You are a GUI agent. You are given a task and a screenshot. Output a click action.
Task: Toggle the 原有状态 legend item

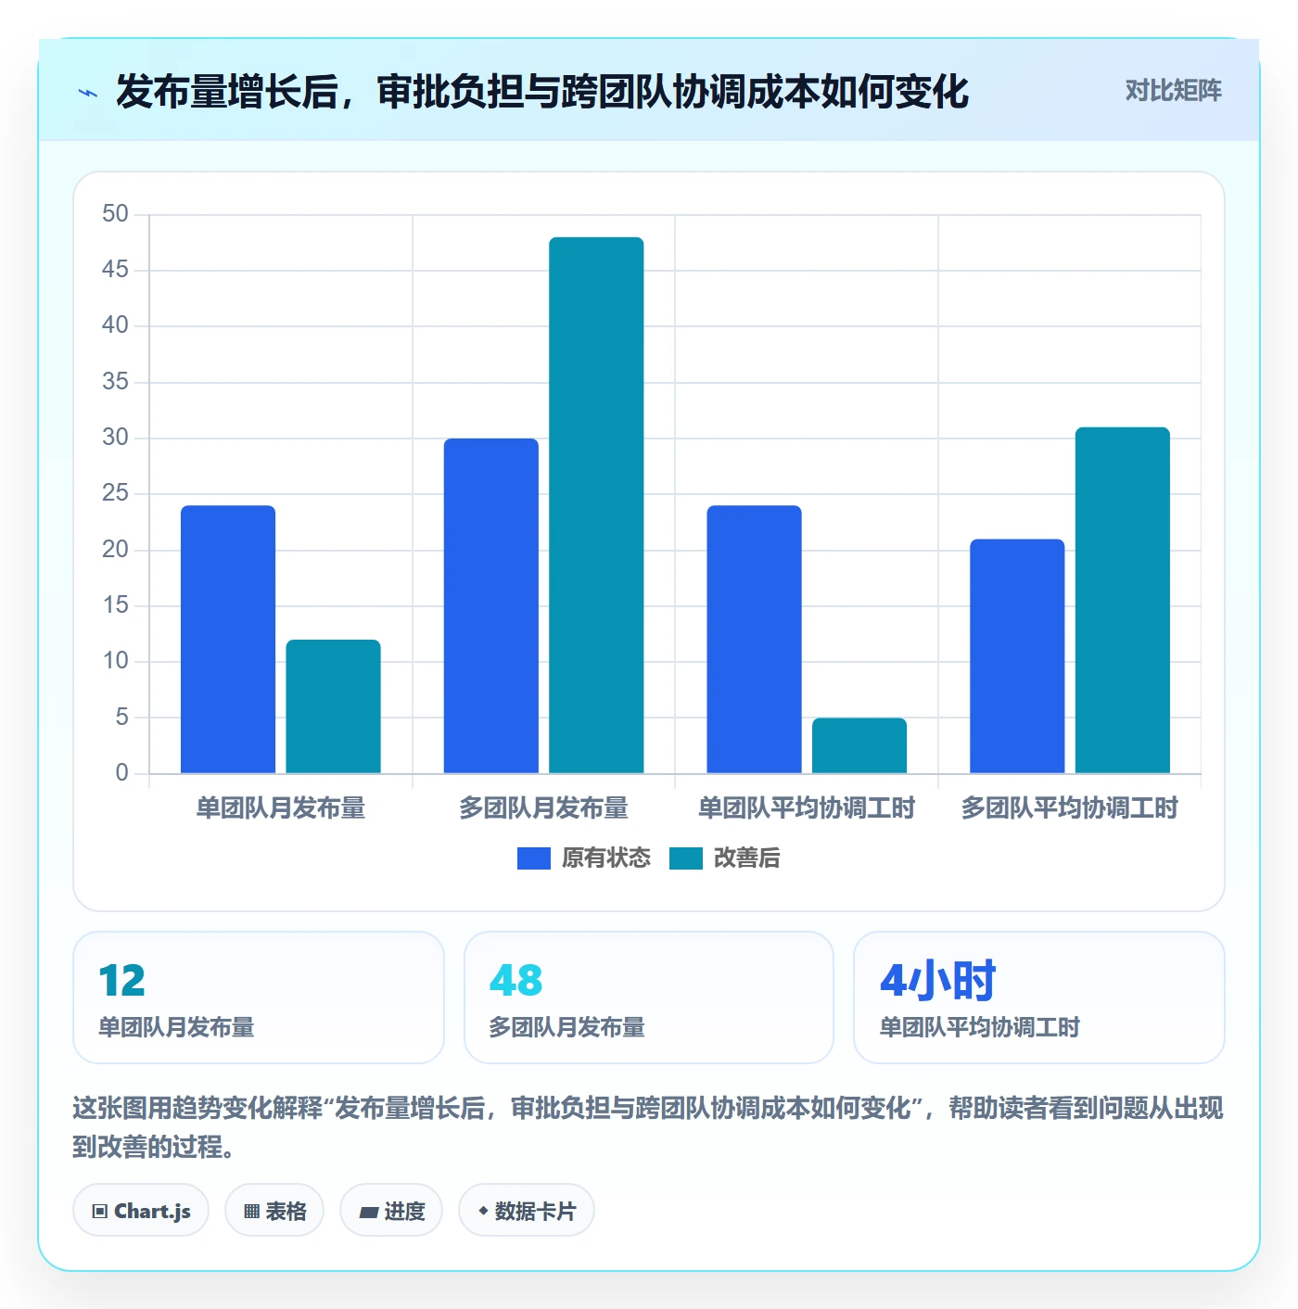(x=584, y=858)
